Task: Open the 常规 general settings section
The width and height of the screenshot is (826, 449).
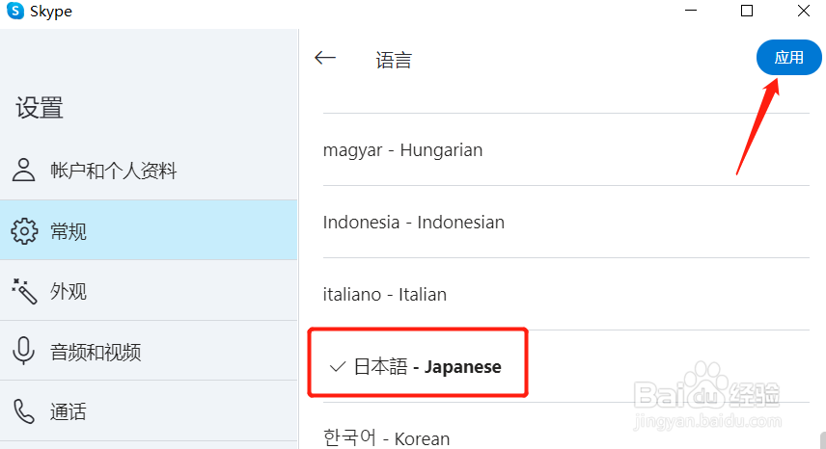Action: [69, 231]
